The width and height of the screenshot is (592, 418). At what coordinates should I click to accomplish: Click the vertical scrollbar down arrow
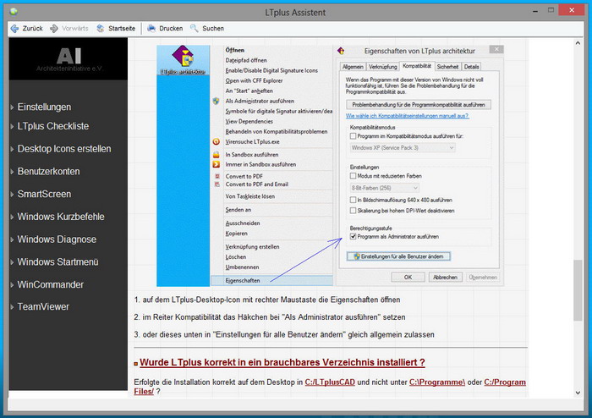coord(578,393)
